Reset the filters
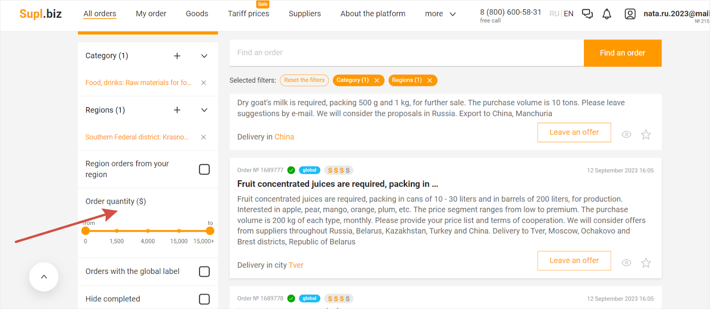 tap(304, 80)
